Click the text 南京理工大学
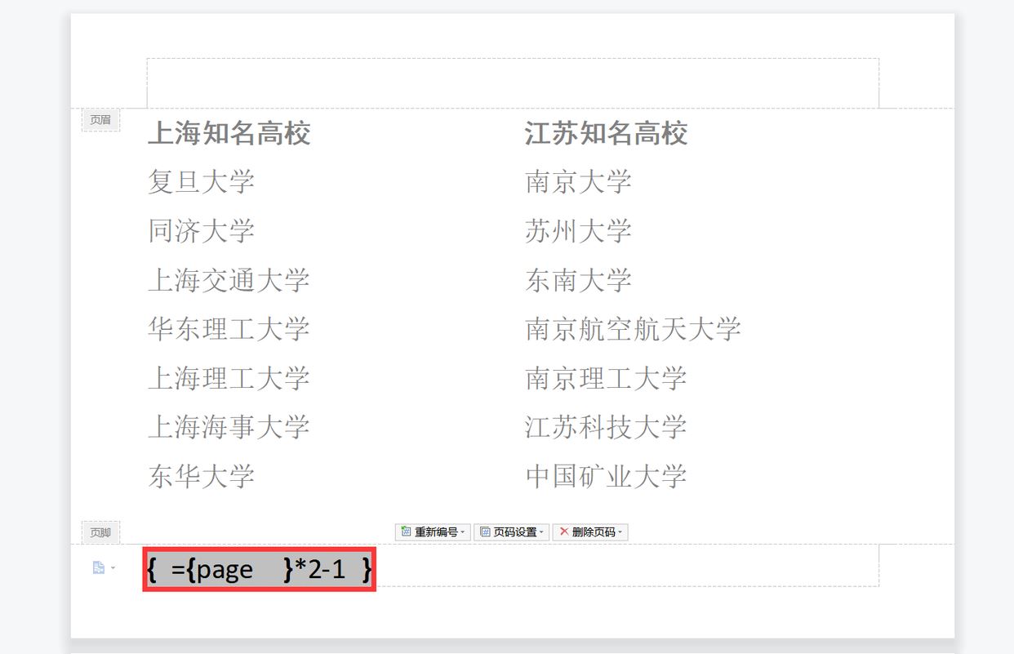This screenshot has height=654, width=1014. (x=606, y=378)
